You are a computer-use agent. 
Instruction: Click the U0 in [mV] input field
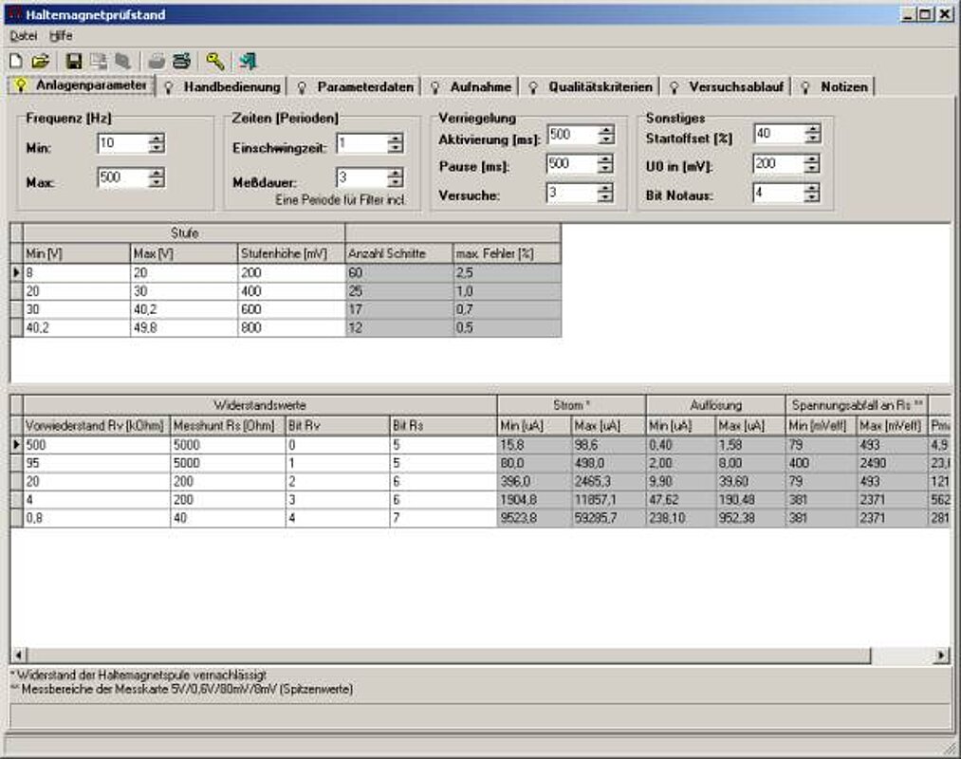[778, 164]
